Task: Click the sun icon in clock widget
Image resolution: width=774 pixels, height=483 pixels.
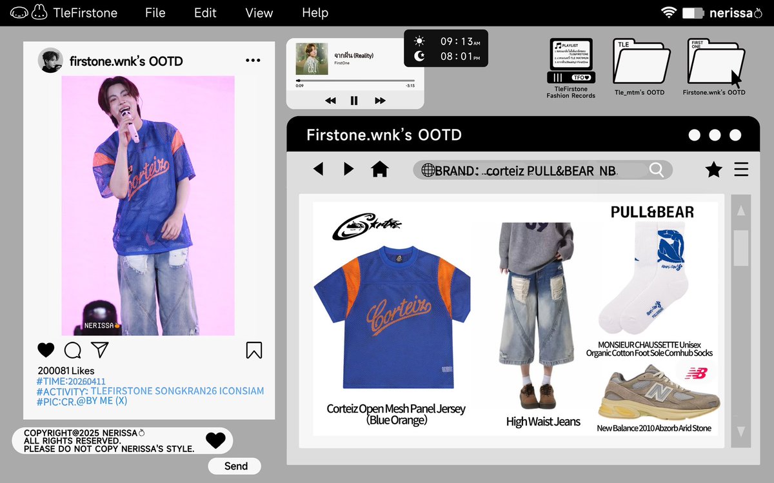Action: click(x=420, y=41)
